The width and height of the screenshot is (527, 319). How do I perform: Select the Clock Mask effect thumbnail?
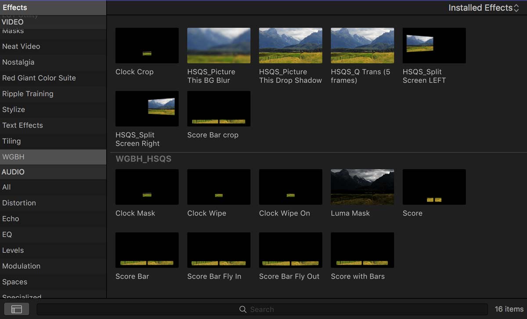(x=147, y=187)
